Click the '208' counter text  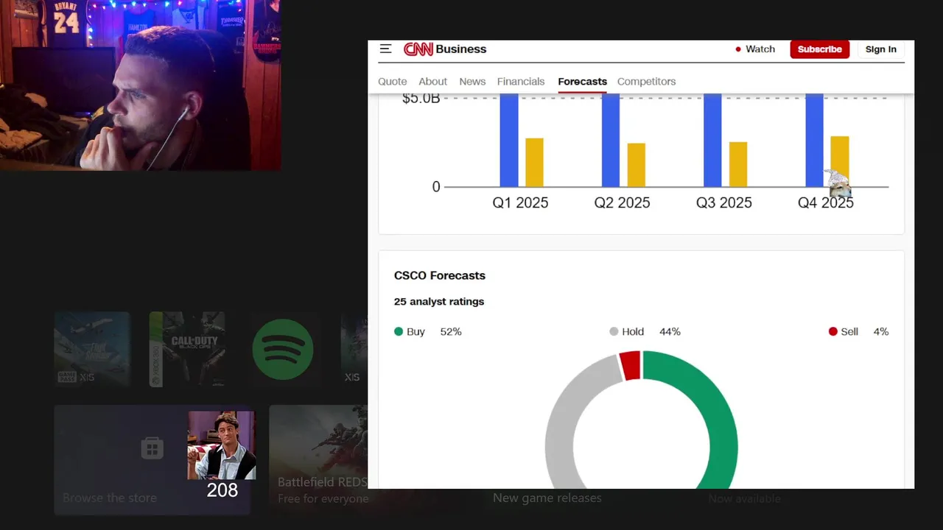pyautogui.click(x=222, y=491)
